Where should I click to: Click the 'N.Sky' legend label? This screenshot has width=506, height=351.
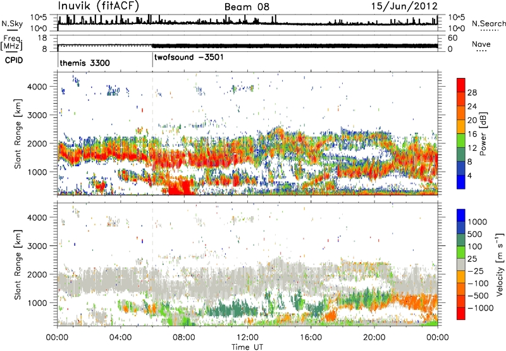coord(12,23)
